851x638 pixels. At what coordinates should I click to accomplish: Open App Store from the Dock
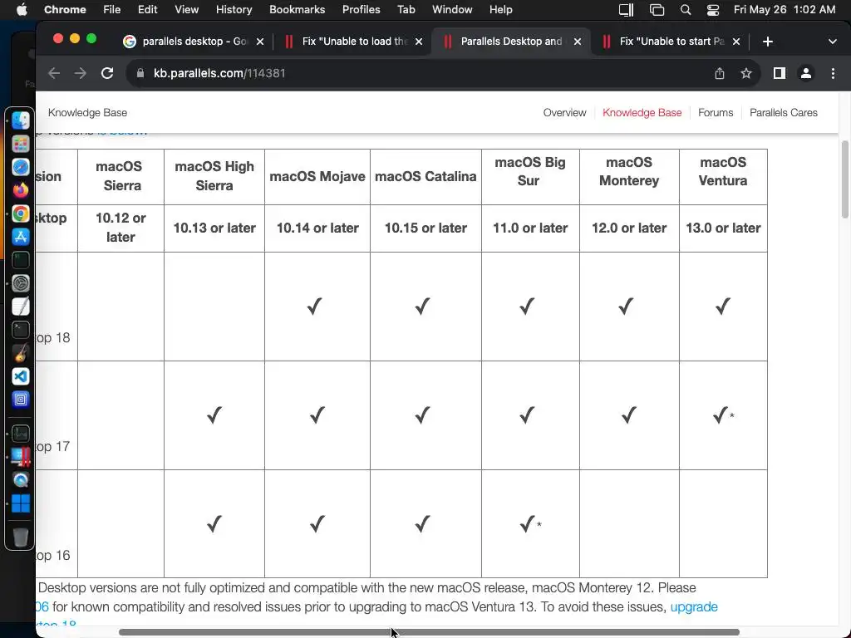click(x=21, y=237)
